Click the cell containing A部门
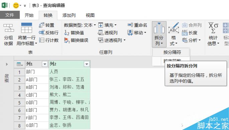229x130 pixels. click(37, 80)
